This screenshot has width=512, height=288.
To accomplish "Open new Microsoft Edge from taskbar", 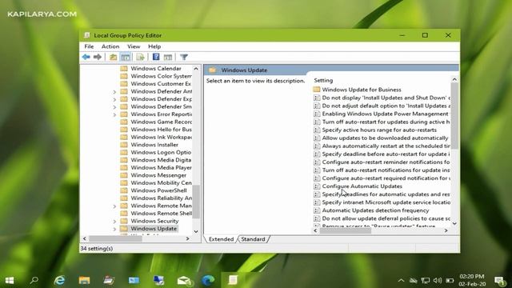I will pyautogui.click(x=208, y=280).
